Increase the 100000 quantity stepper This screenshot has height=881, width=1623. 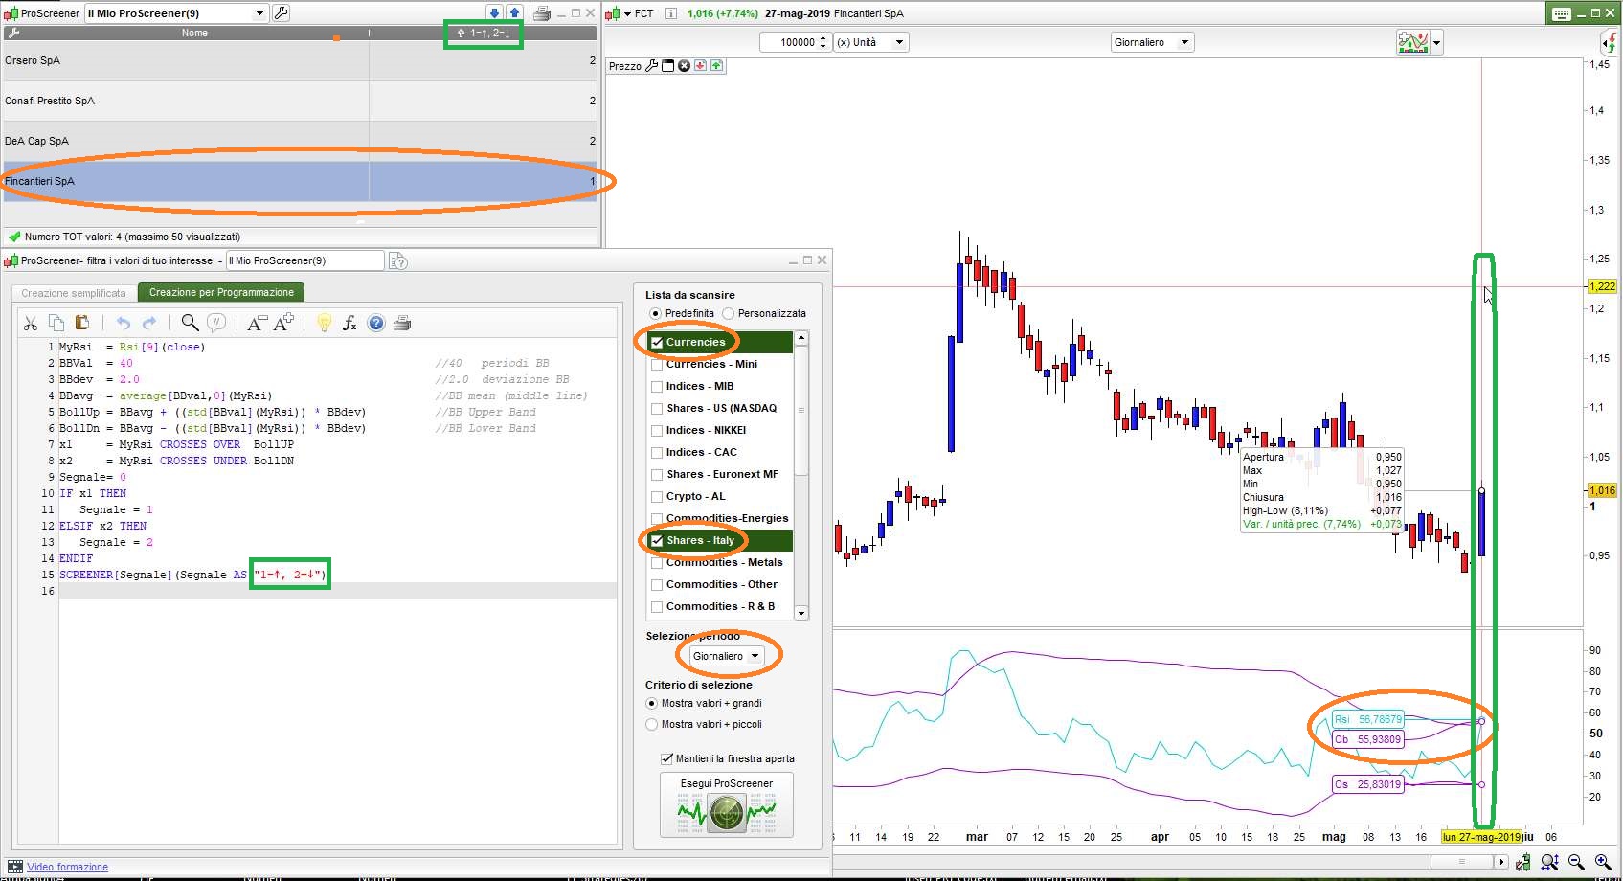pyautogui.click(x=823, y=38)
